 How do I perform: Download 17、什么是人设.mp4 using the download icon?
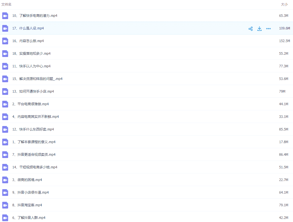click(x=259, y=29)
